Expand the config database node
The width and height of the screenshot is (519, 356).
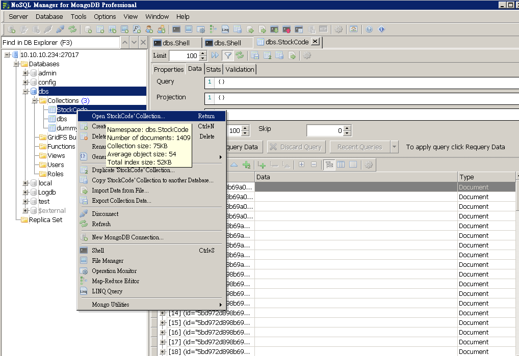[25, 82]
